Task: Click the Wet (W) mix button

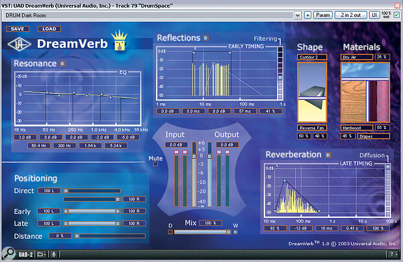Action: point(235,232)
